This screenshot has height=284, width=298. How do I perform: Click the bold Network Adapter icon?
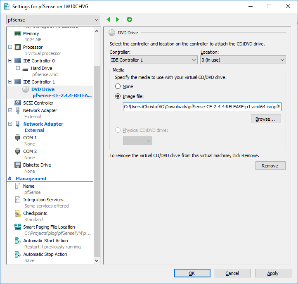click(18, 124)
